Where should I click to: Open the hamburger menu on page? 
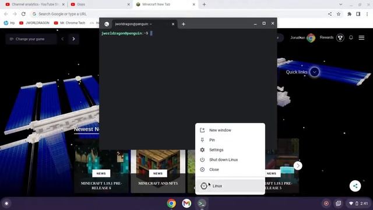361,37
